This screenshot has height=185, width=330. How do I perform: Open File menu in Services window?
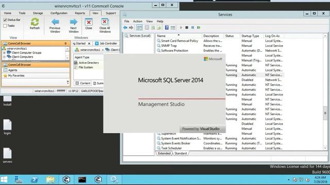[x=127, y=21]
